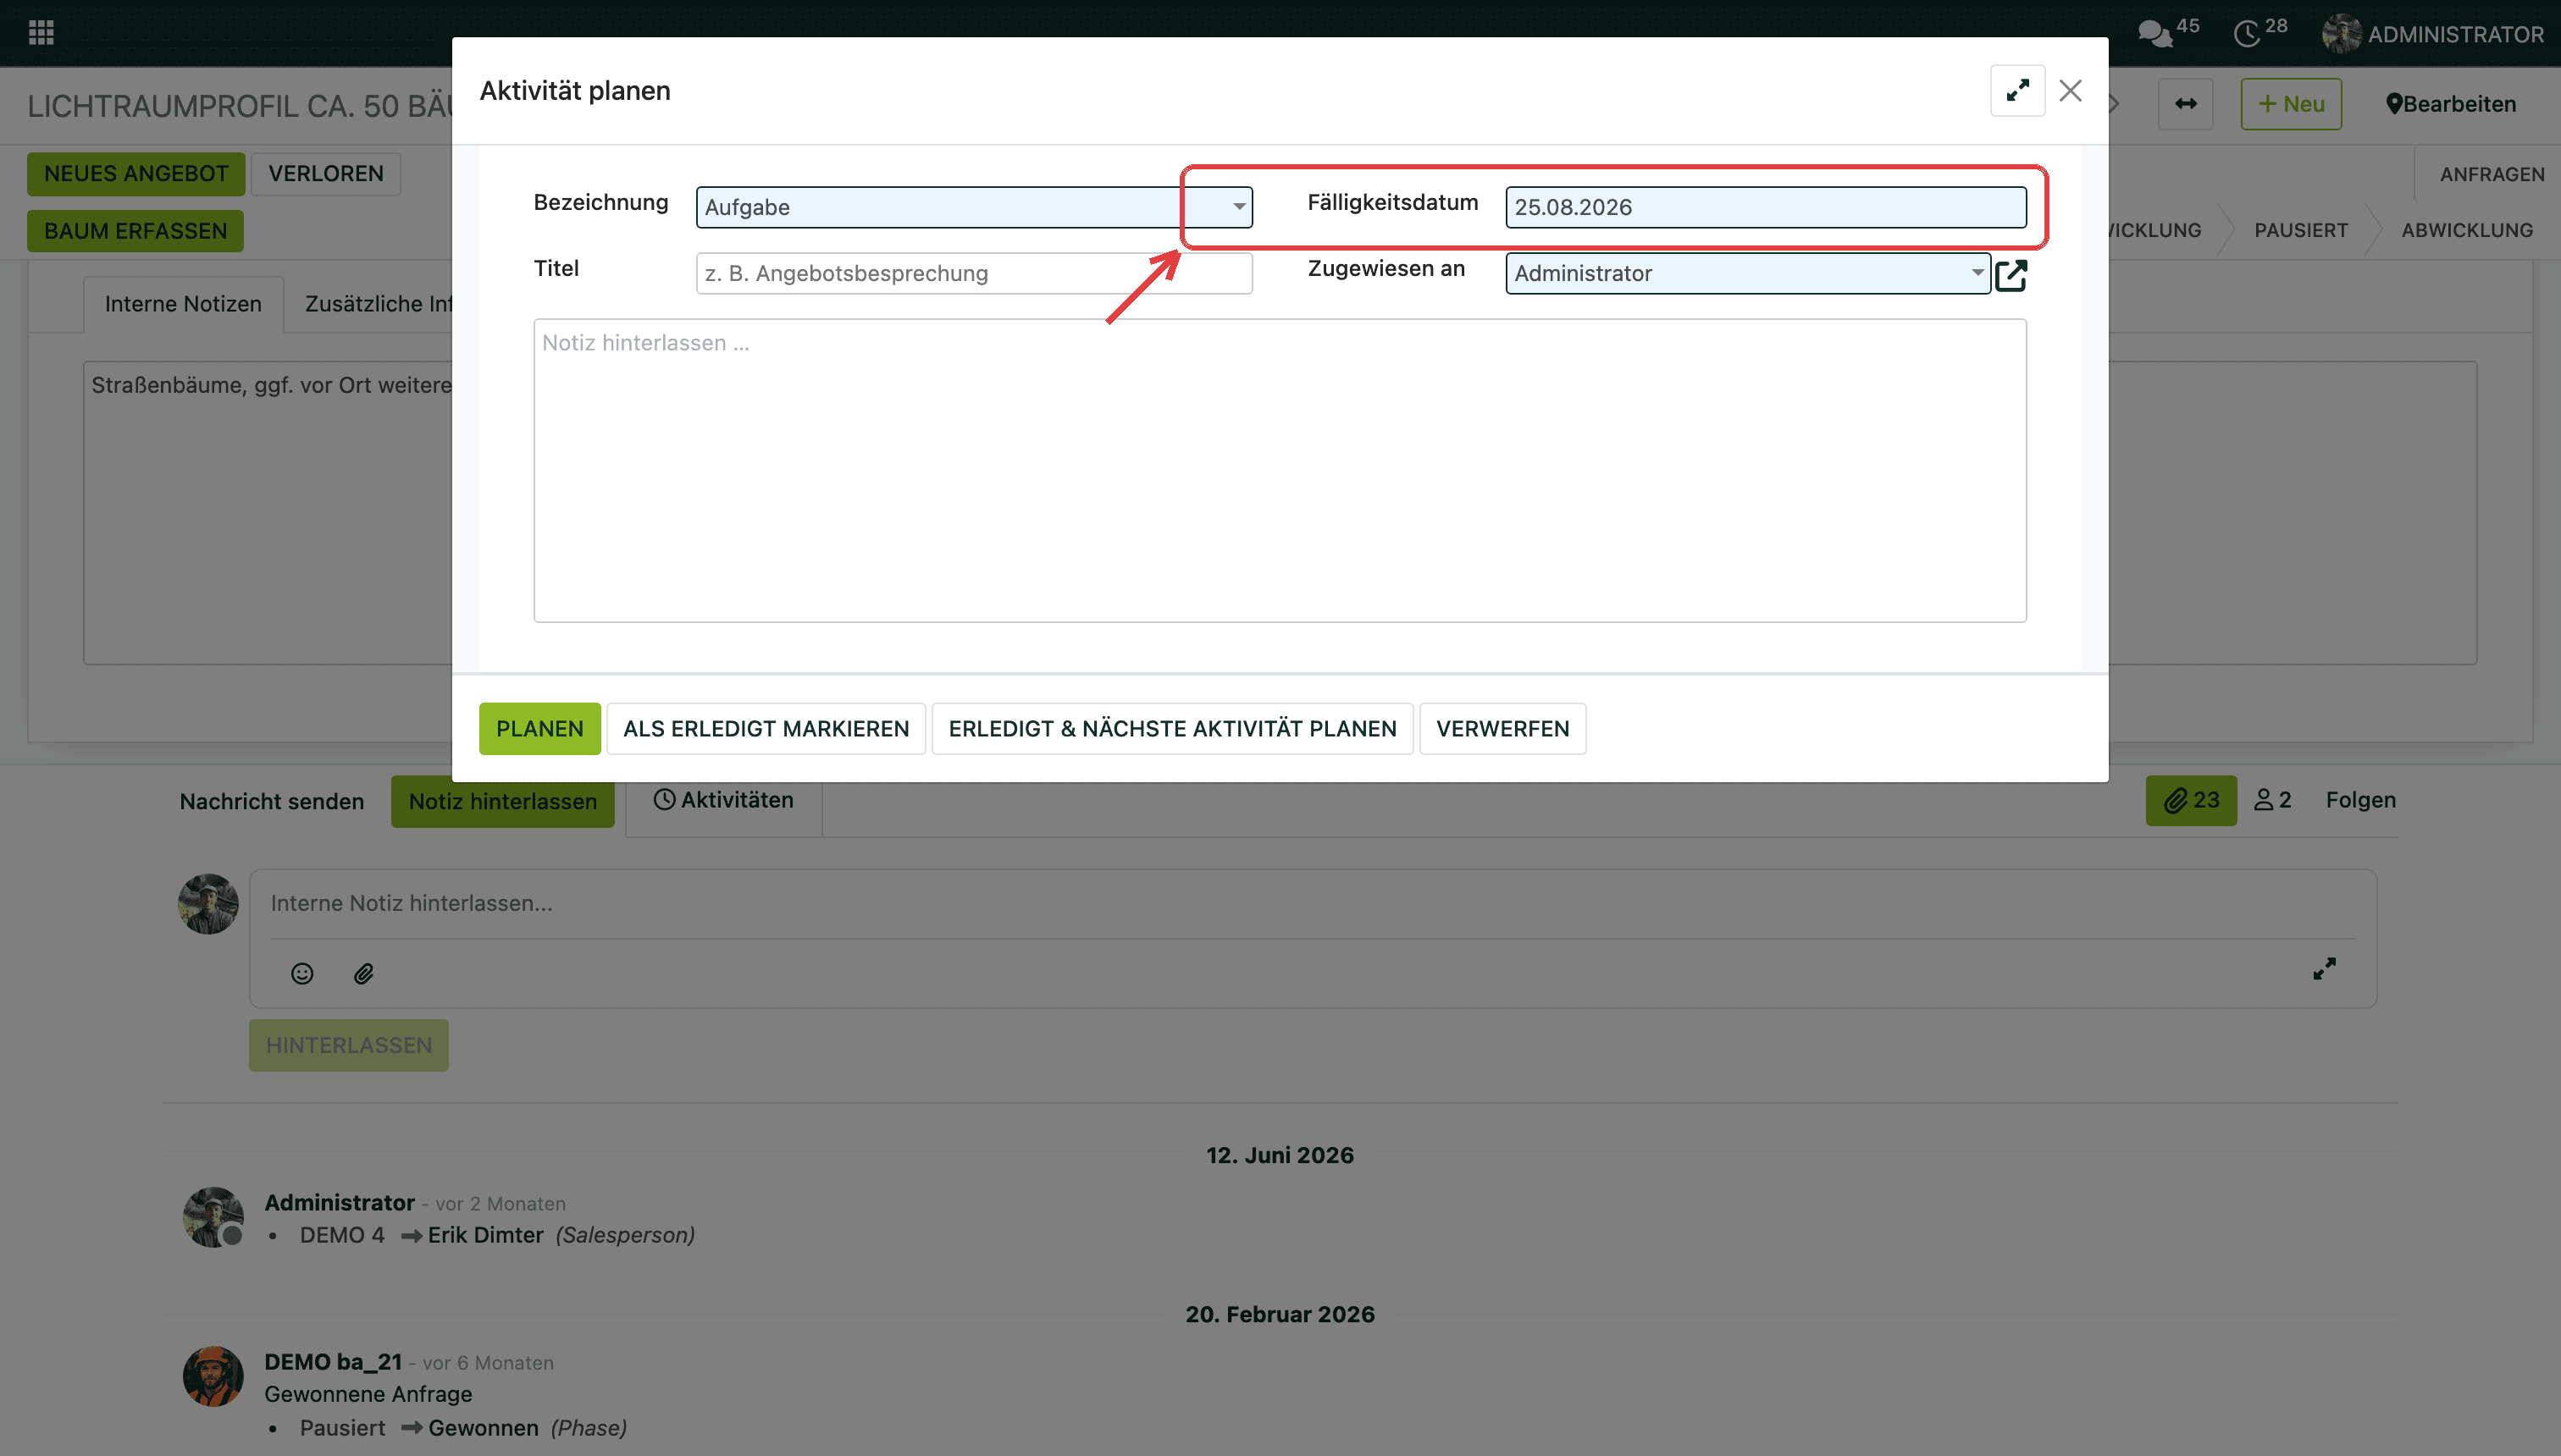
Task: Click the PLANEN button
Action: tap(539, 729)
